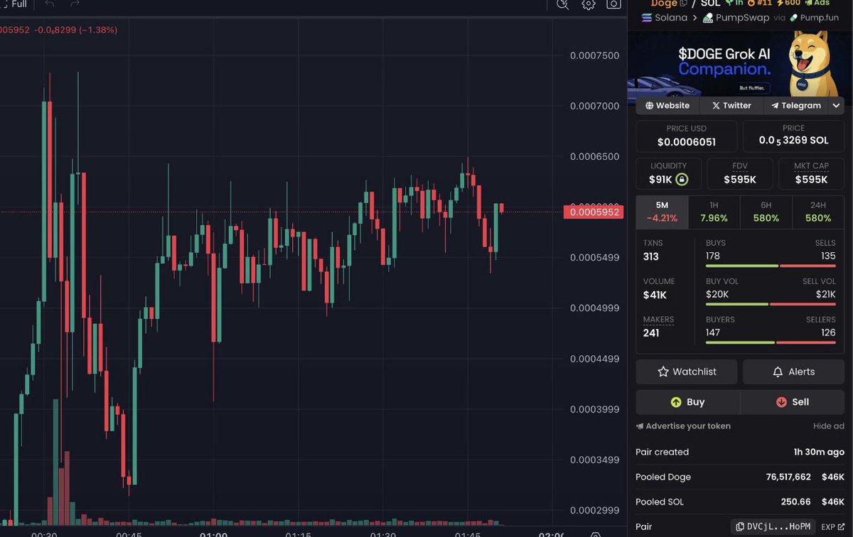Click the MKT CAP $595K box

tap(812, 173)
